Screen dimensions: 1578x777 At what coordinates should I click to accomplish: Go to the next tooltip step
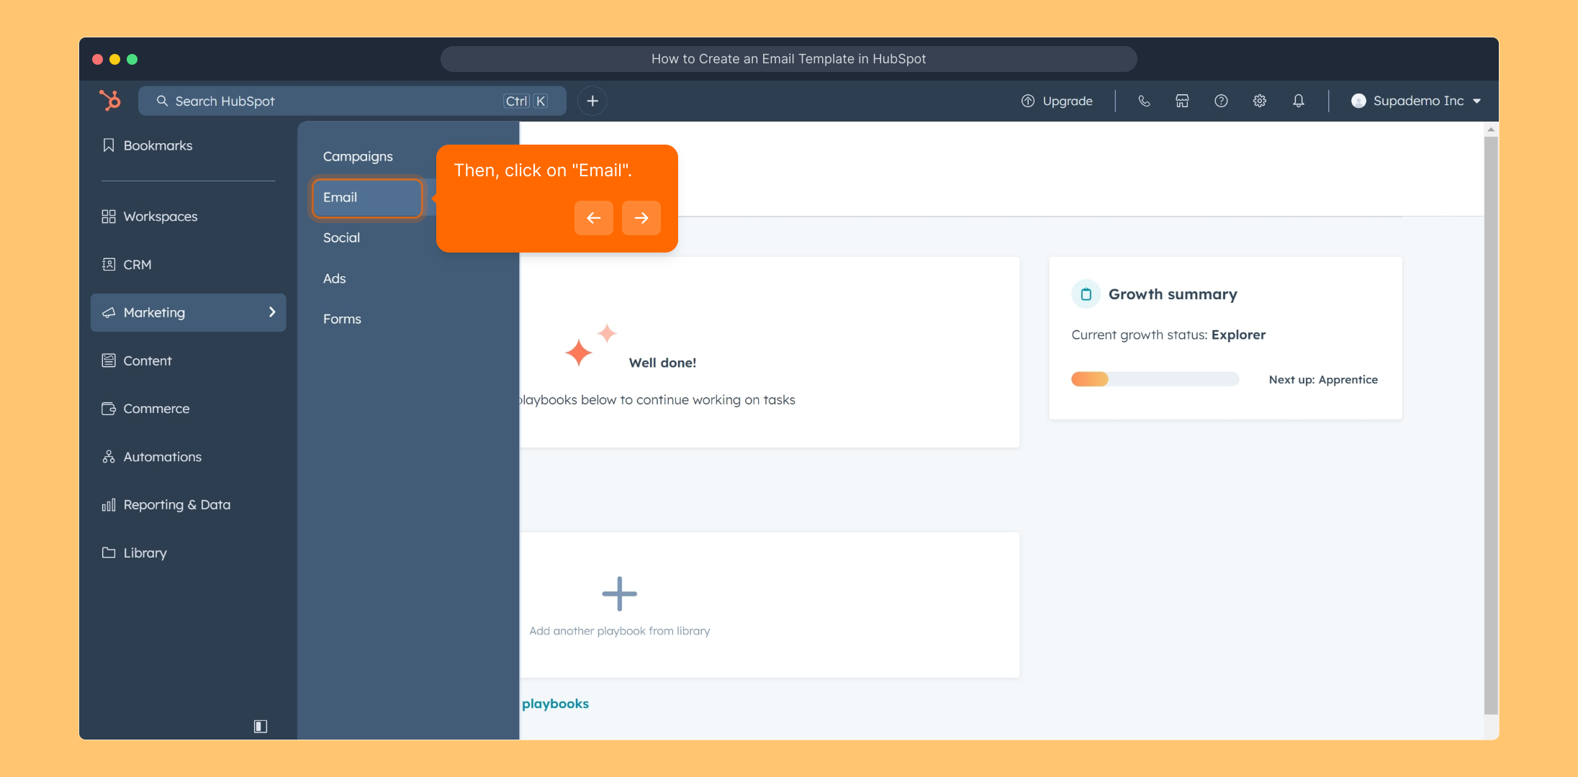(x=641, y=218)
